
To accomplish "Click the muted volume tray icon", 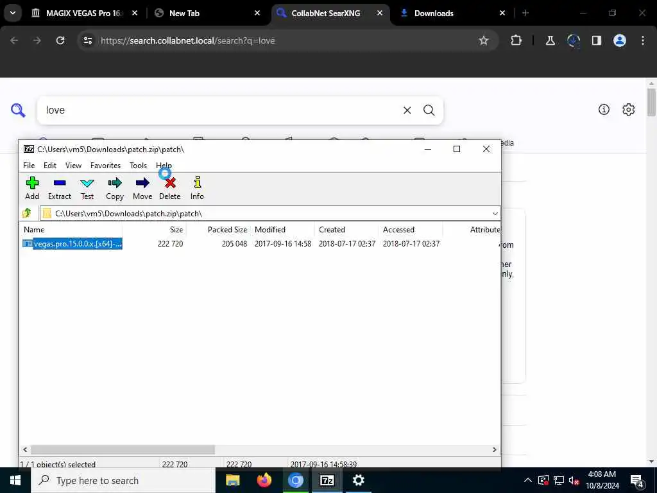I will pyautogui.click(x=574, y=480).
